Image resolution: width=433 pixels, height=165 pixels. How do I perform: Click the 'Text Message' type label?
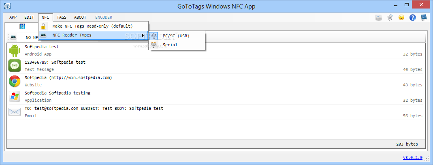(39, 69)
